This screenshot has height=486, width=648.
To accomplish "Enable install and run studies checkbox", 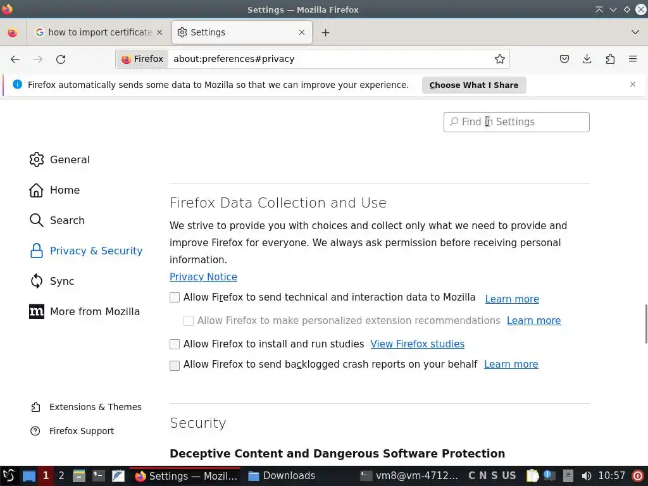I will click(175, 344).
